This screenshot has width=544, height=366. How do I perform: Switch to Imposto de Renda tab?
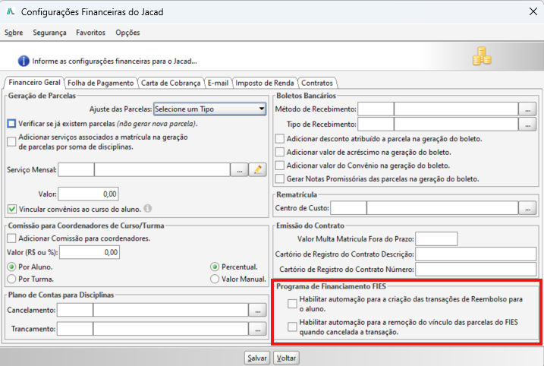click(x=265, y=83)
